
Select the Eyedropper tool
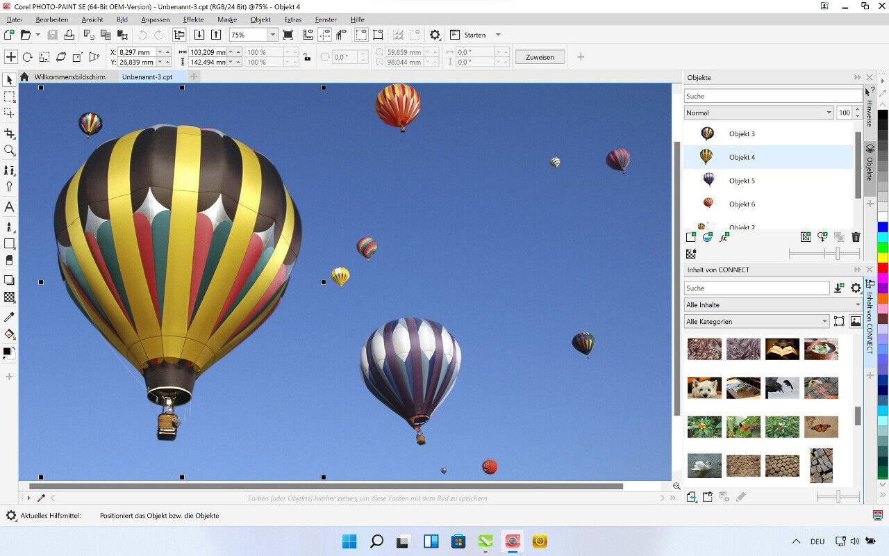pos(10,317)
